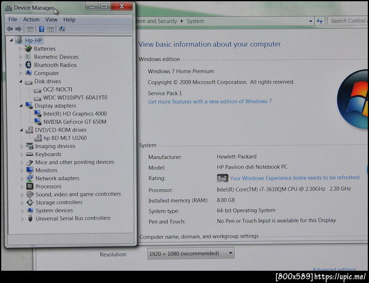Collapse the Display adapters node
Viewport: 369px width, 283px height.
[21, 106]
